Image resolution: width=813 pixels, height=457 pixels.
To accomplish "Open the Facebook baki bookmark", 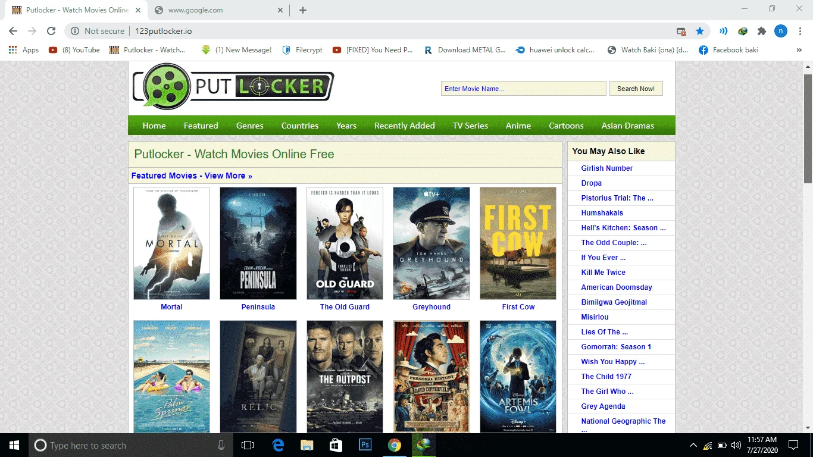I will click(728, 50).
